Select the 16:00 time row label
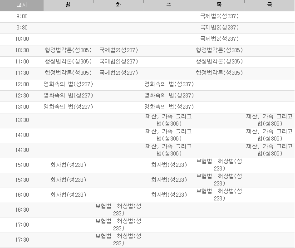Image resolution: width=295 pixels, height=248 pixels. point(22,195)
